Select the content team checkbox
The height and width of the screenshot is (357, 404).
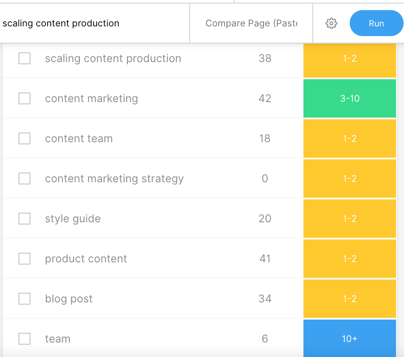24,139
